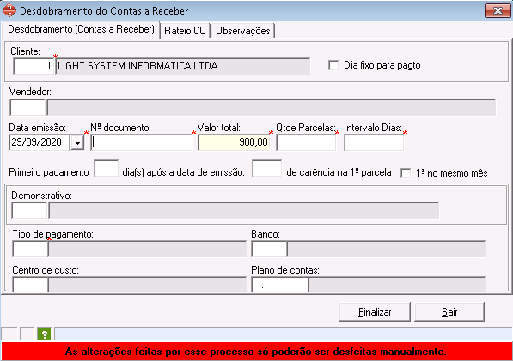Focus the Tipo de pagamento code field

(30, 249)
